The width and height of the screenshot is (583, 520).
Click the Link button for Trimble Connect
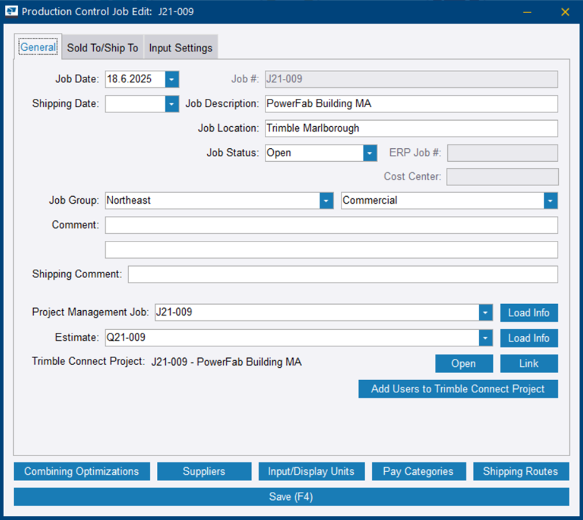(x=529, y=364)
